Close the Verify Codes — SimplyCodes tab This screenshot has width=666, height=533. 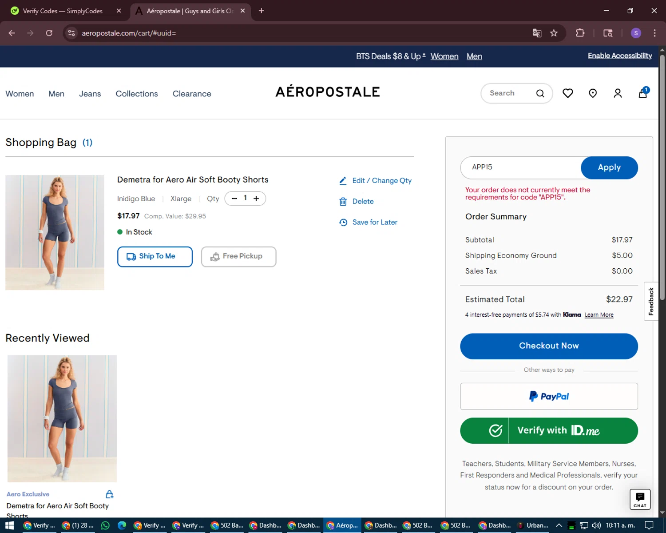[119, 11]
